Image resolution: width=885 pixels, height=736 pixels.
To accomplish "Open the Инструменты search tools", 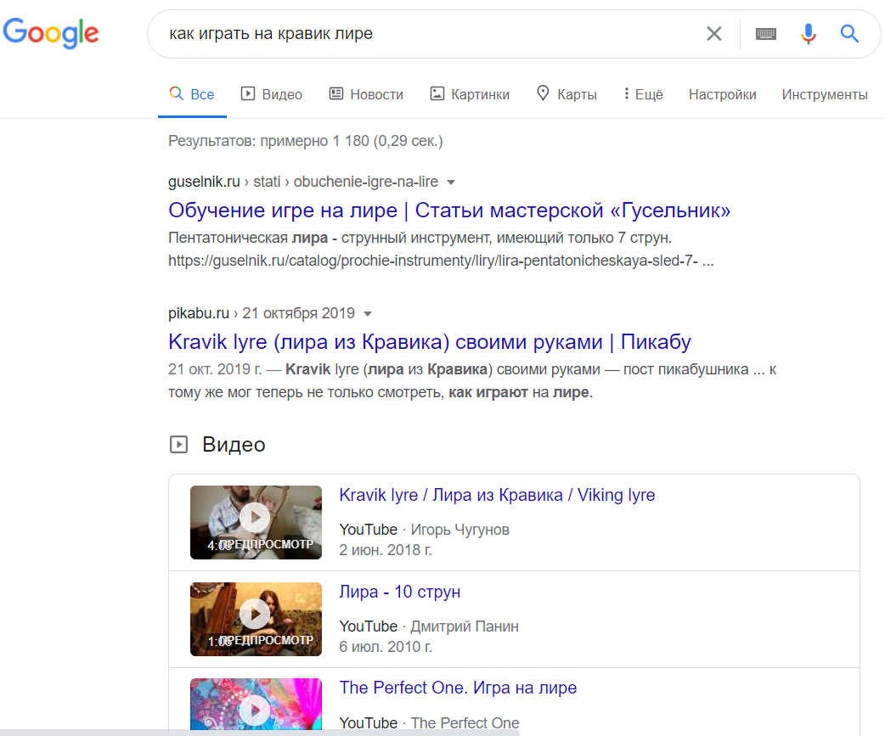I will point(824,94).
